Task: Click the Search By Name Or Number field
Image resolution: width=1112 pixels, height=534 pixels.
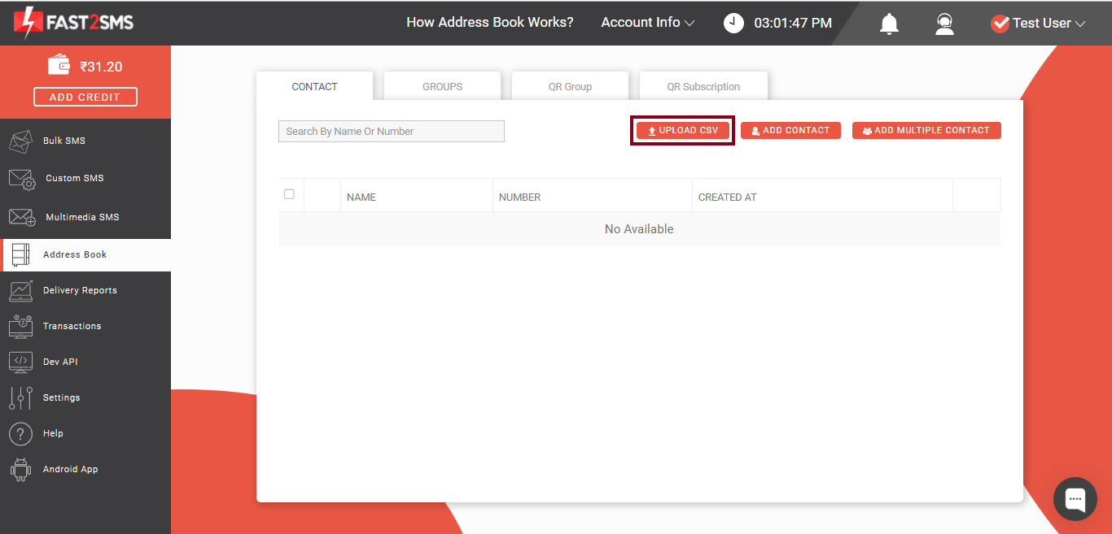Action: click(x=391, y=131)
